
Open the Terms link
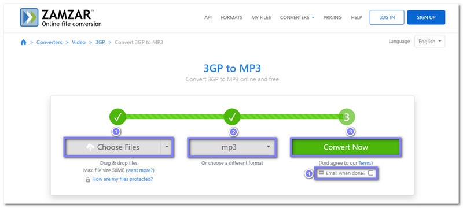pyautogui.click(x=365, y=163)
